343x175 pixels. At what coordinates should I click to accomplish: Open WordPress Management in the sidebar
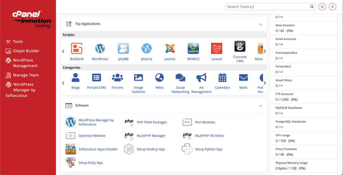click(22, 63)
